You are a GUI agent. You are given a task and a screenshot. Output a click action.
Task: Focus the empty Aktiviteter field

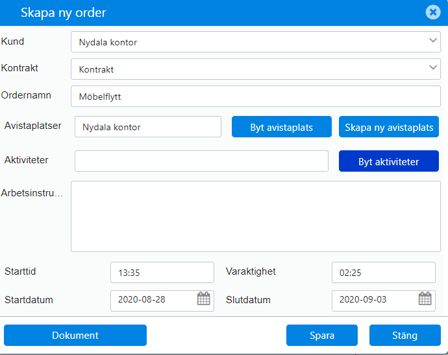click(x=201, y=161)
